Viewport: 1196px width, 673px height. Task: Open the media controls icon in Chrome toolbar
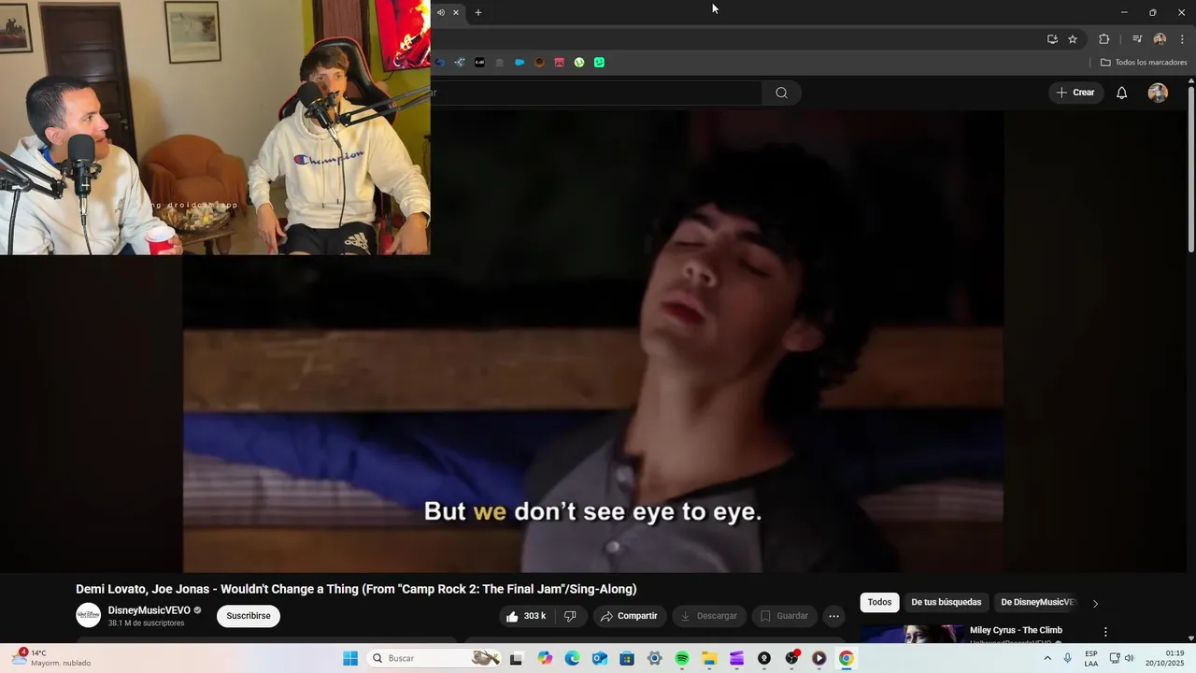[1137, 39]
